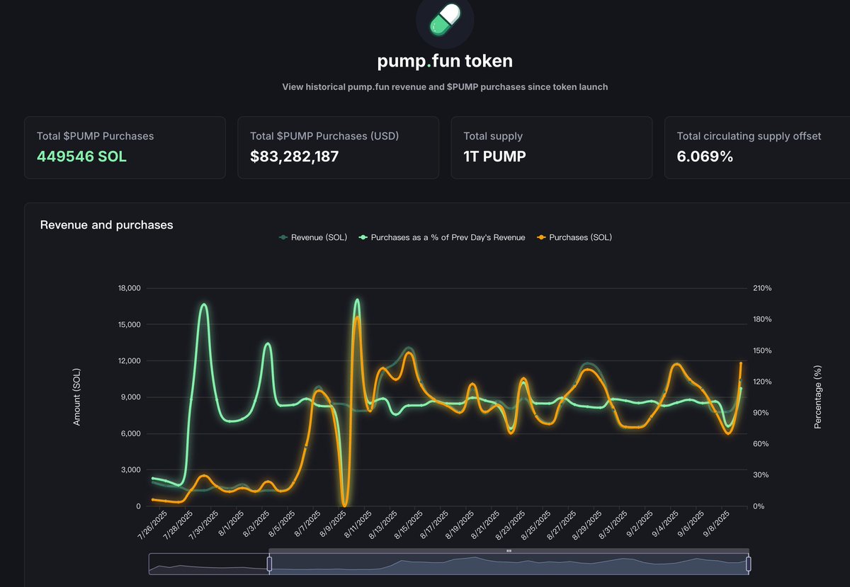
Task: Click the "Percentage (%)" axis title
Action: (817, 397)
